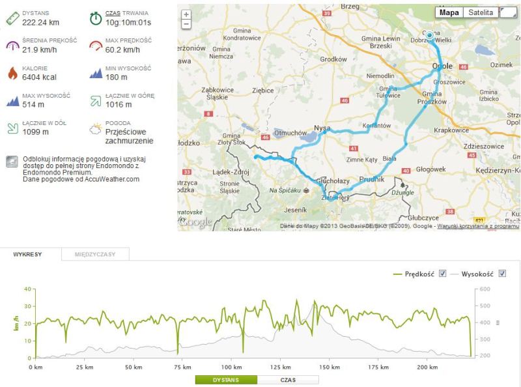Click the distance ruler icon
This screenshot has height=387, width=521.
(12, 18)
